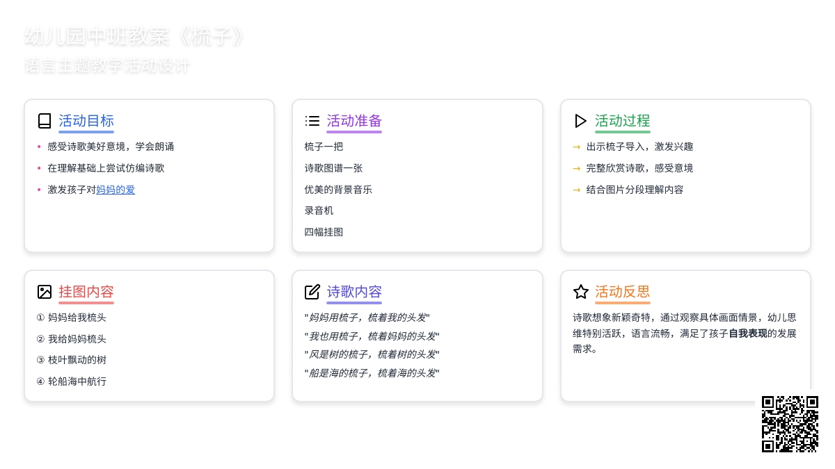The height and width of the screenshot is (469, 835).
Task: Click the edit pencil icon beside 诗歌内容
Action: (x=312, y=292)
